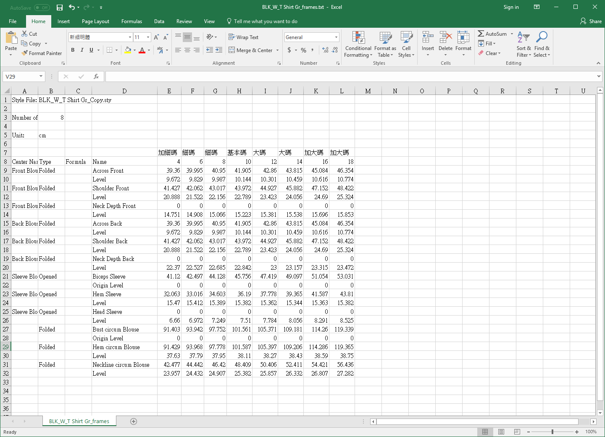
Task: Click the Insert Function fx icon
Action: 96,76
